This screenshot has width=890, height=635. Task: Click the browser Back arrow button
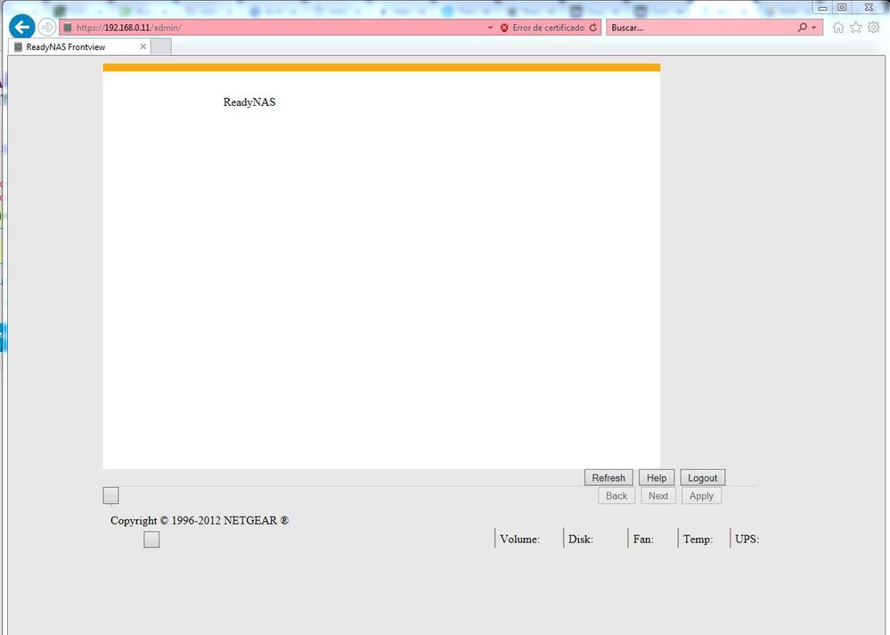pos(21,28)
